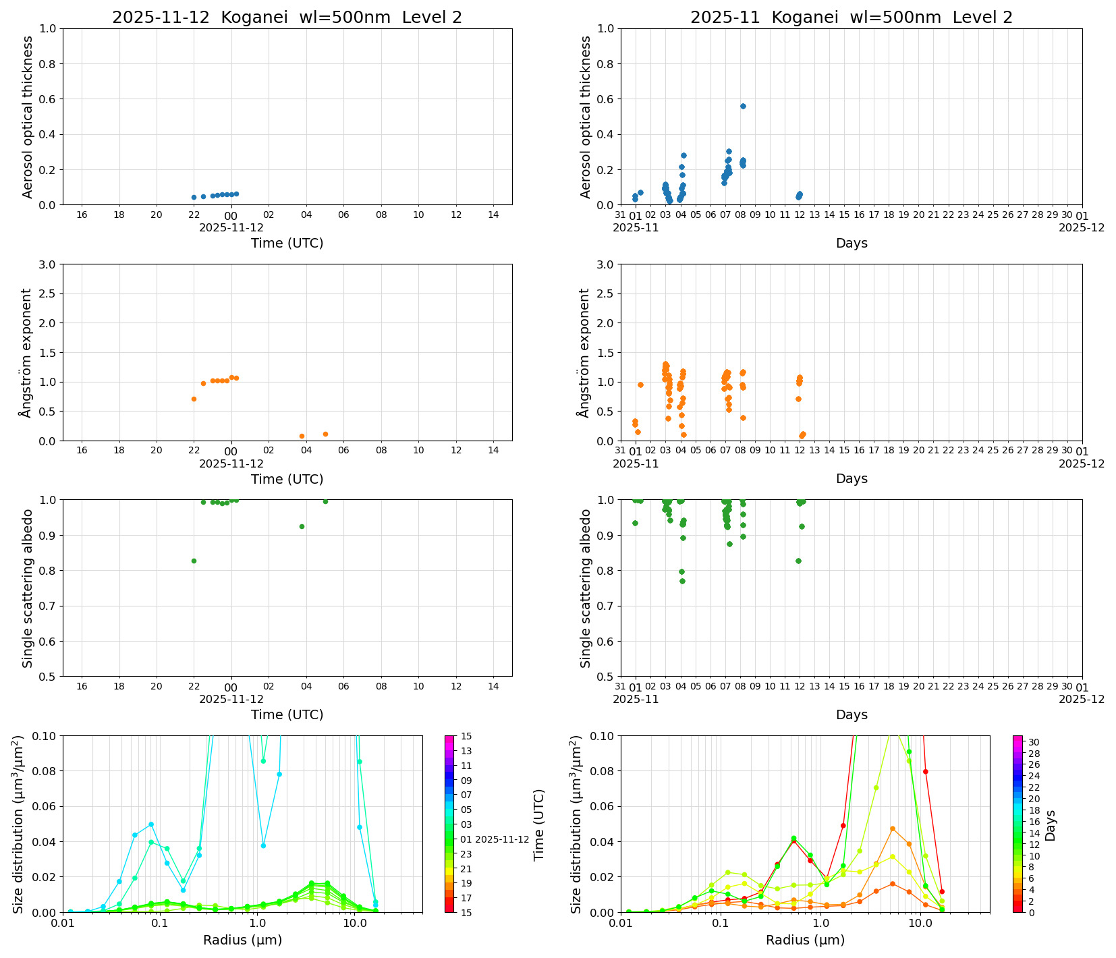1116x958 pixels.
Task: Click the 'Days' x-axis label under monthly AOT plot
Action: pyautogui.click(x=852, y=243)
